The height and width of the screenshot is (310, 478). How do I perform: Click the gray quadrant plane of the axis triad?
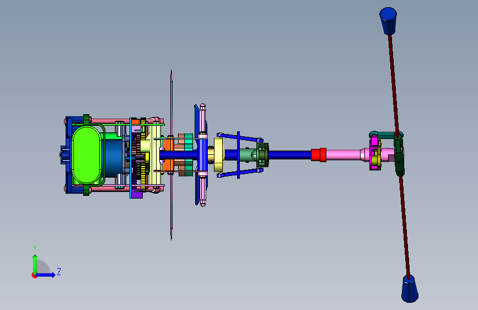pos(42,267)
